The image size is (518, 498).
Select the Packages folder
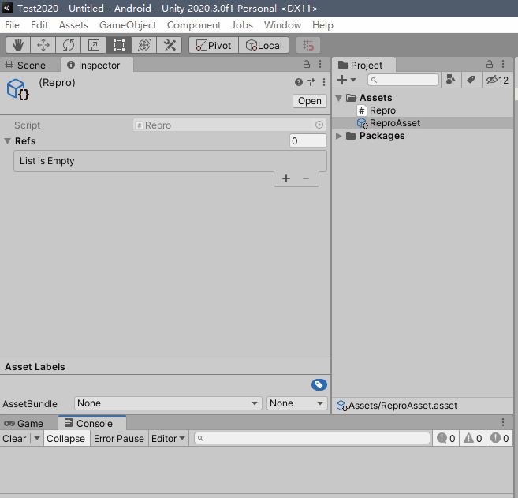pos(382,136)
